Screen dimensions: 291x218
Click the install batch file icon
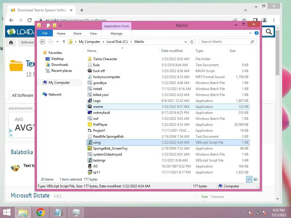tap(90, 89)
